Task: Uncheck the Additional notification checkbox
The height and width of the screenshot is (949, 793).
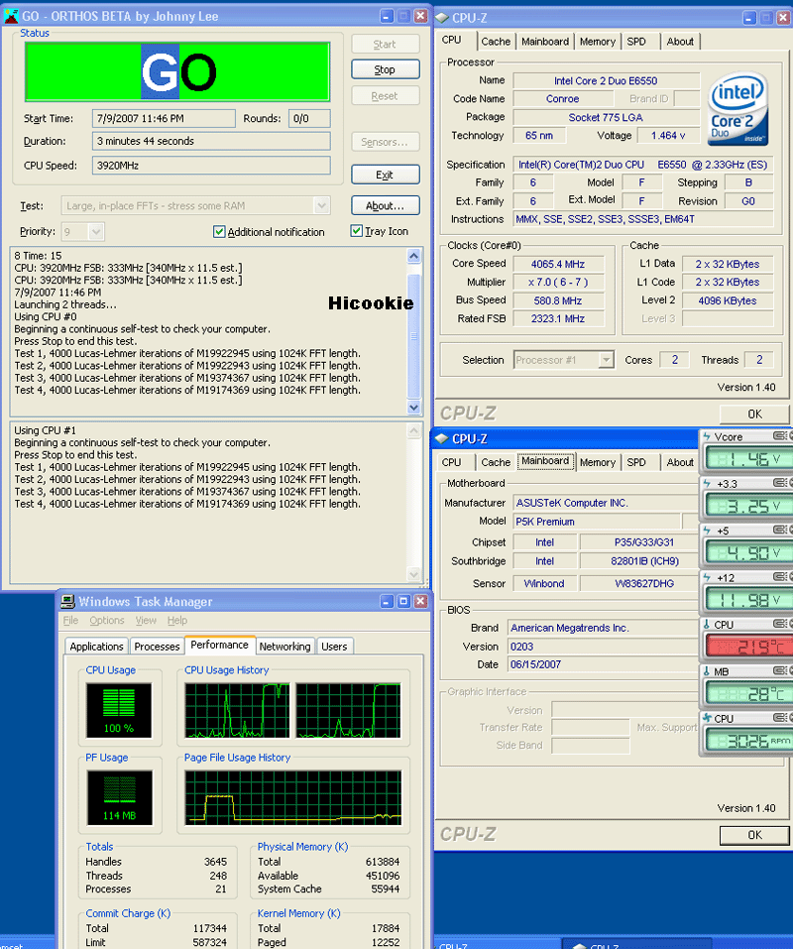Action: coord(219,232)
